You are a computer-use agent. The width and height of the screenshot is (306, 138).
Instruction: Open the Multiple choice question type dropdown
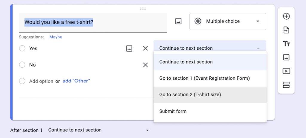(x=228, y=21)
